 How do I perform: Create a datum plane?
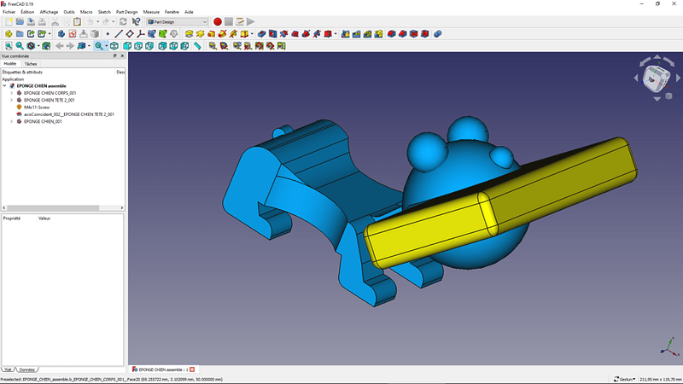click(130, 34)
